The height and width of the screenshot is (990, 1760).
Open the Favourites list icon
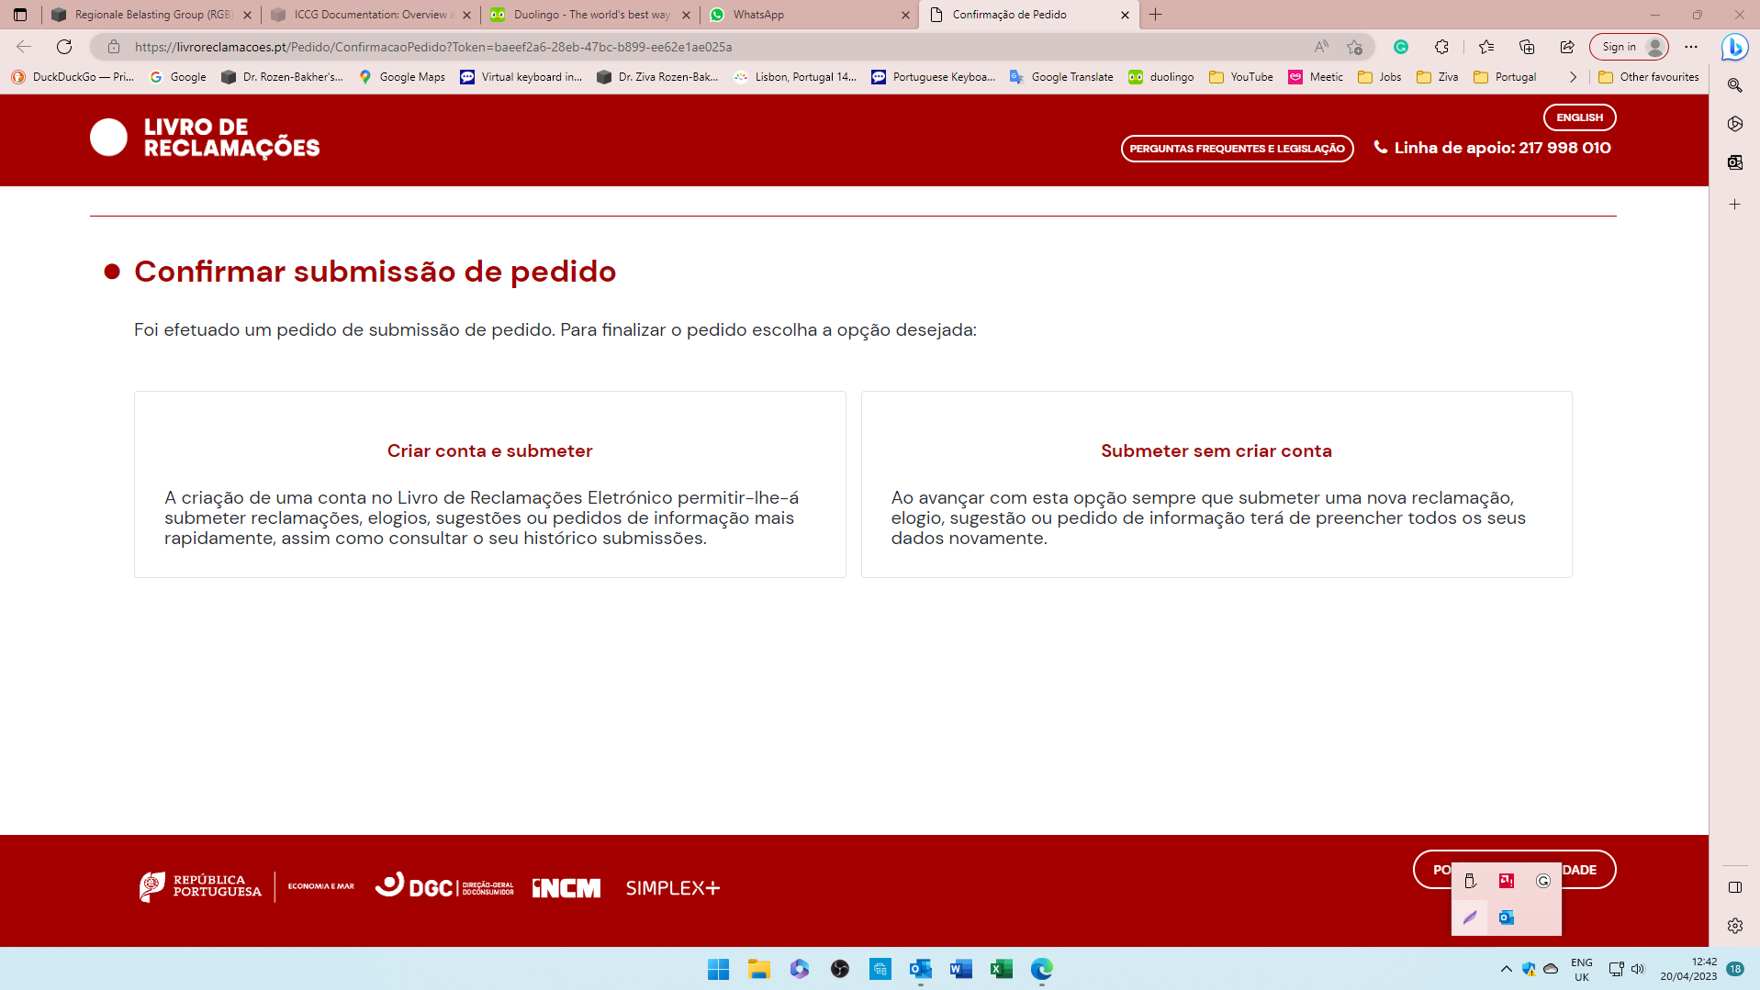click(x=1486, y=47)
